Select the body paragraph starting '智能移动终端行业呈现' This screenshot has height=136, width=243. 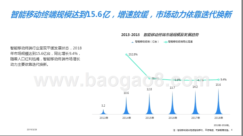point(46,56)
